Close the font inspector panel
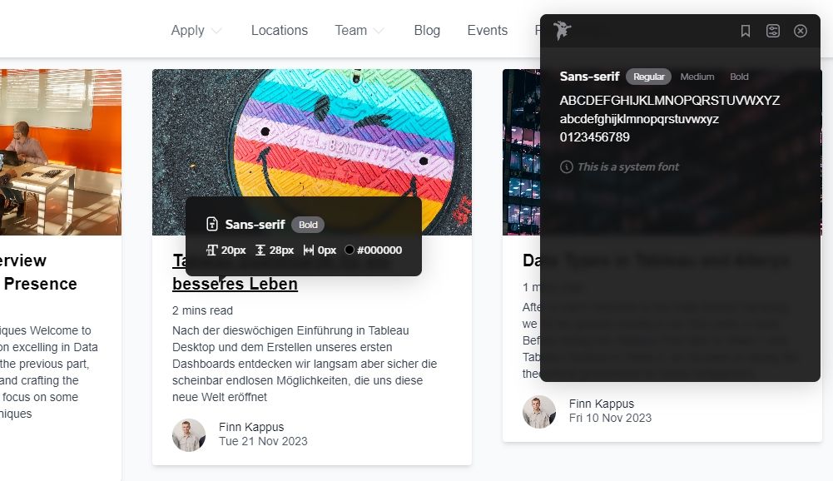Screen dimensions: 833x481 (800, 31)
